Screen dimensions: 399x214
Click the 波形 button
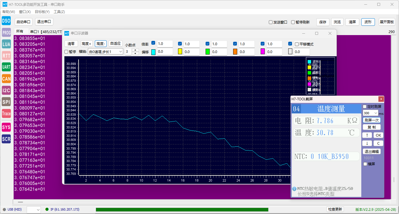click(x=368, y=22)
